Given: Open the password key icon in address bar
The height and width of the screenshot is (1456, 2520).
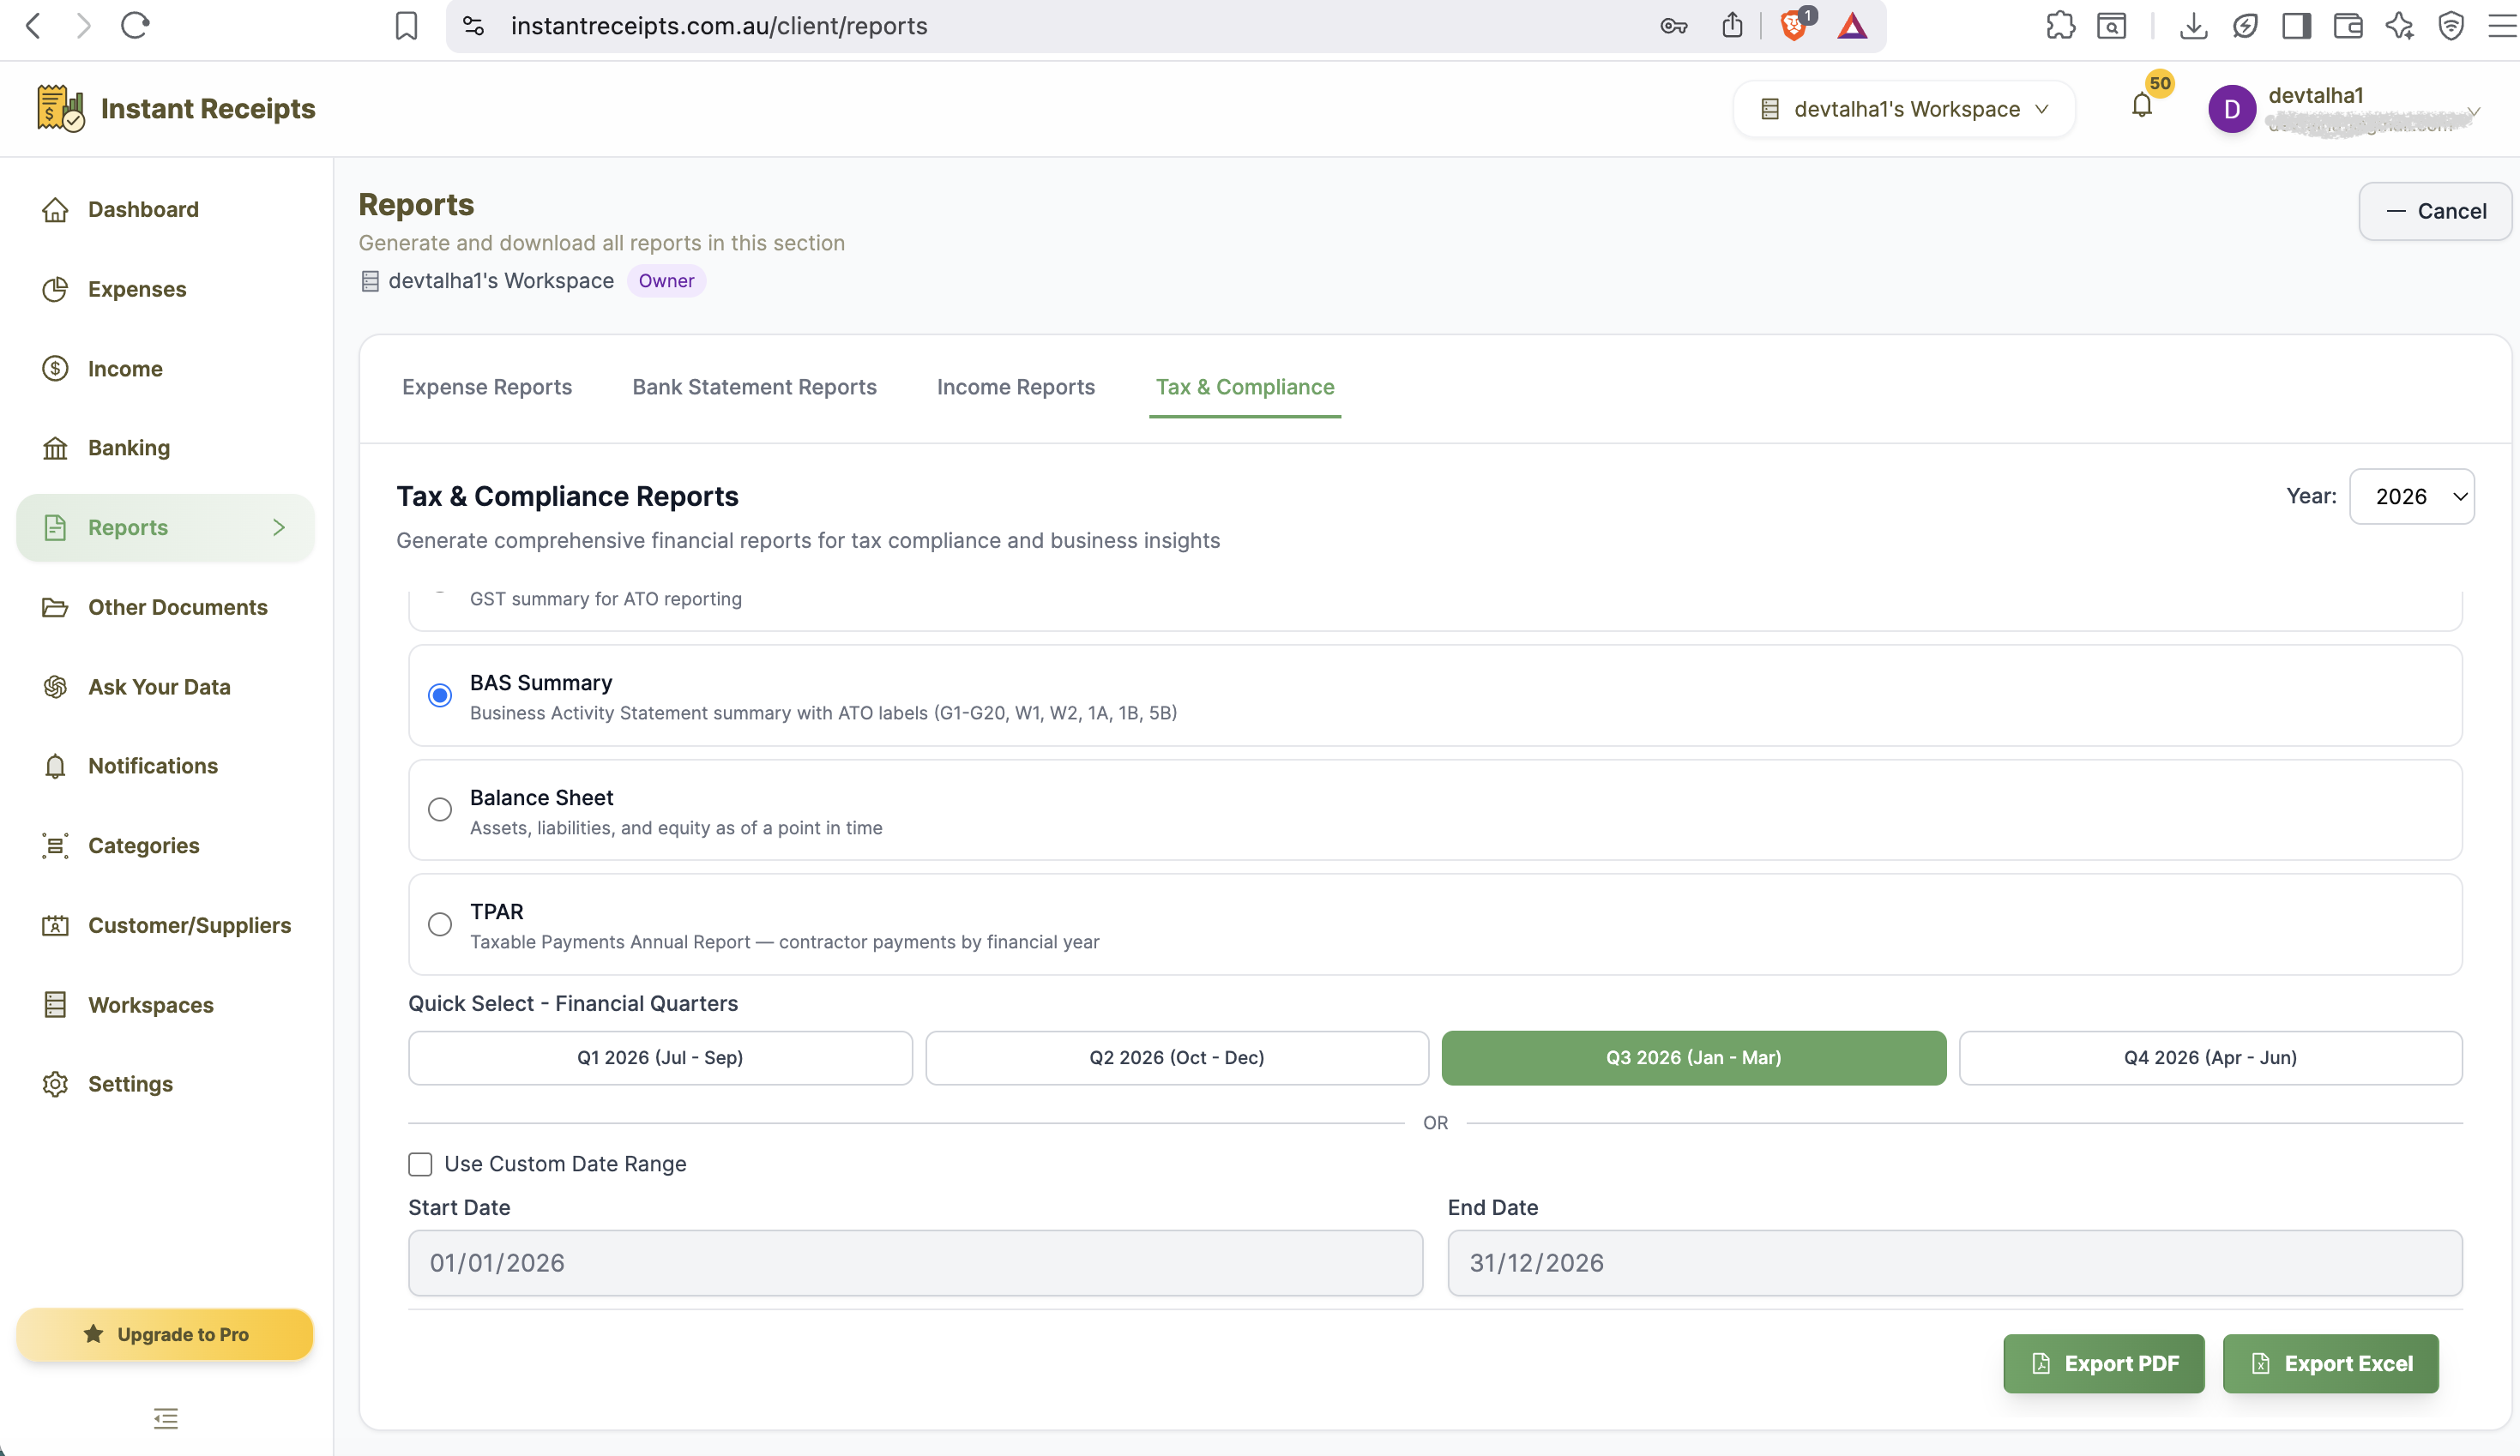Looking at the screenshot, I should click(1674, 26).
